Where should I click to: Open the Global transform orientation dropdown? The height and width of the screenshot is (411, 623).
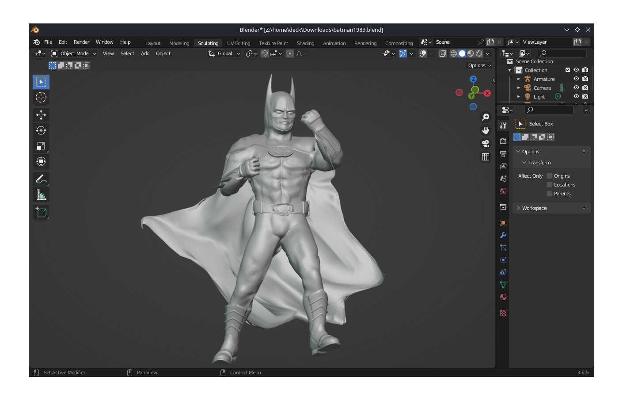(224, 53)
